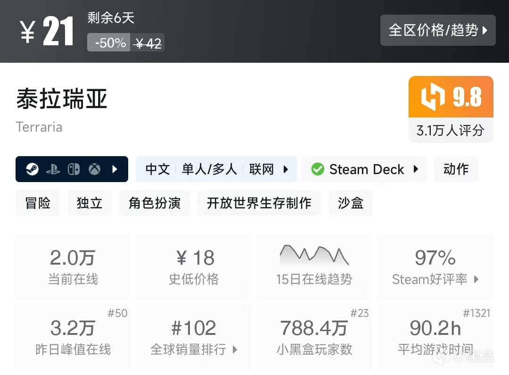This screenshot has width=509, height=375.
Task: Select the Xbox platform icon
Action: pyautogui.click(x=94, y=169)
